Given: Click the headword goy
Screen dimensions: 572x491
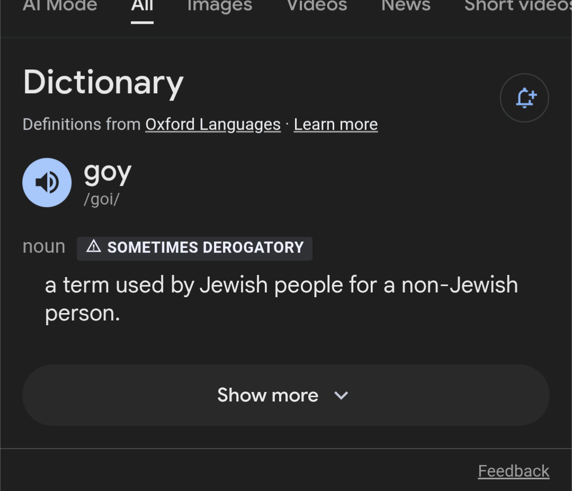Looking at the screenshot, I should pyautogui.click(x=108, y=173).
